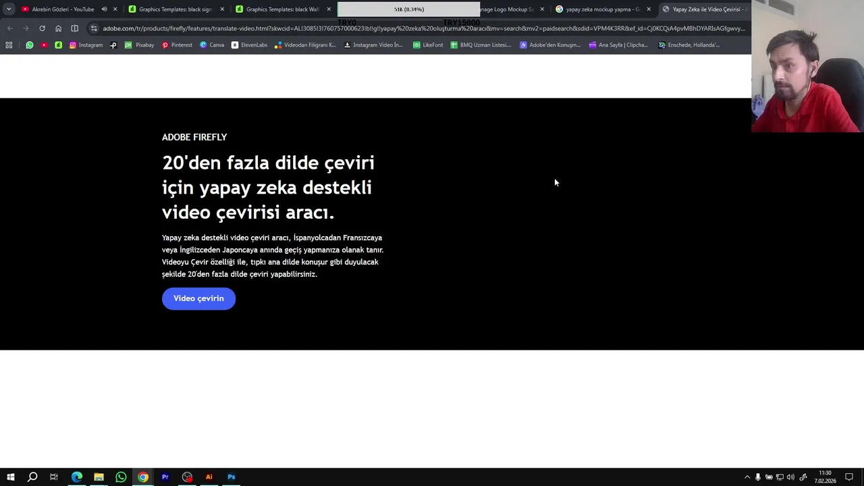Open the tab search dropdown arrow
864x486 pixels.
tap(9, 9)
